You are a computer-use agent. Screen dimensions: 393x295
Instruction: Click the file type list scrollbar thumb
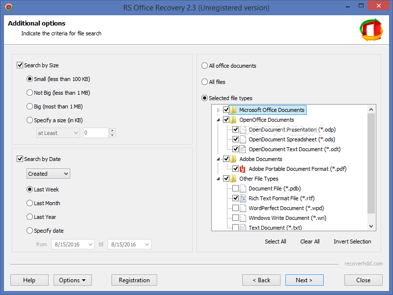tap(371, 163)
